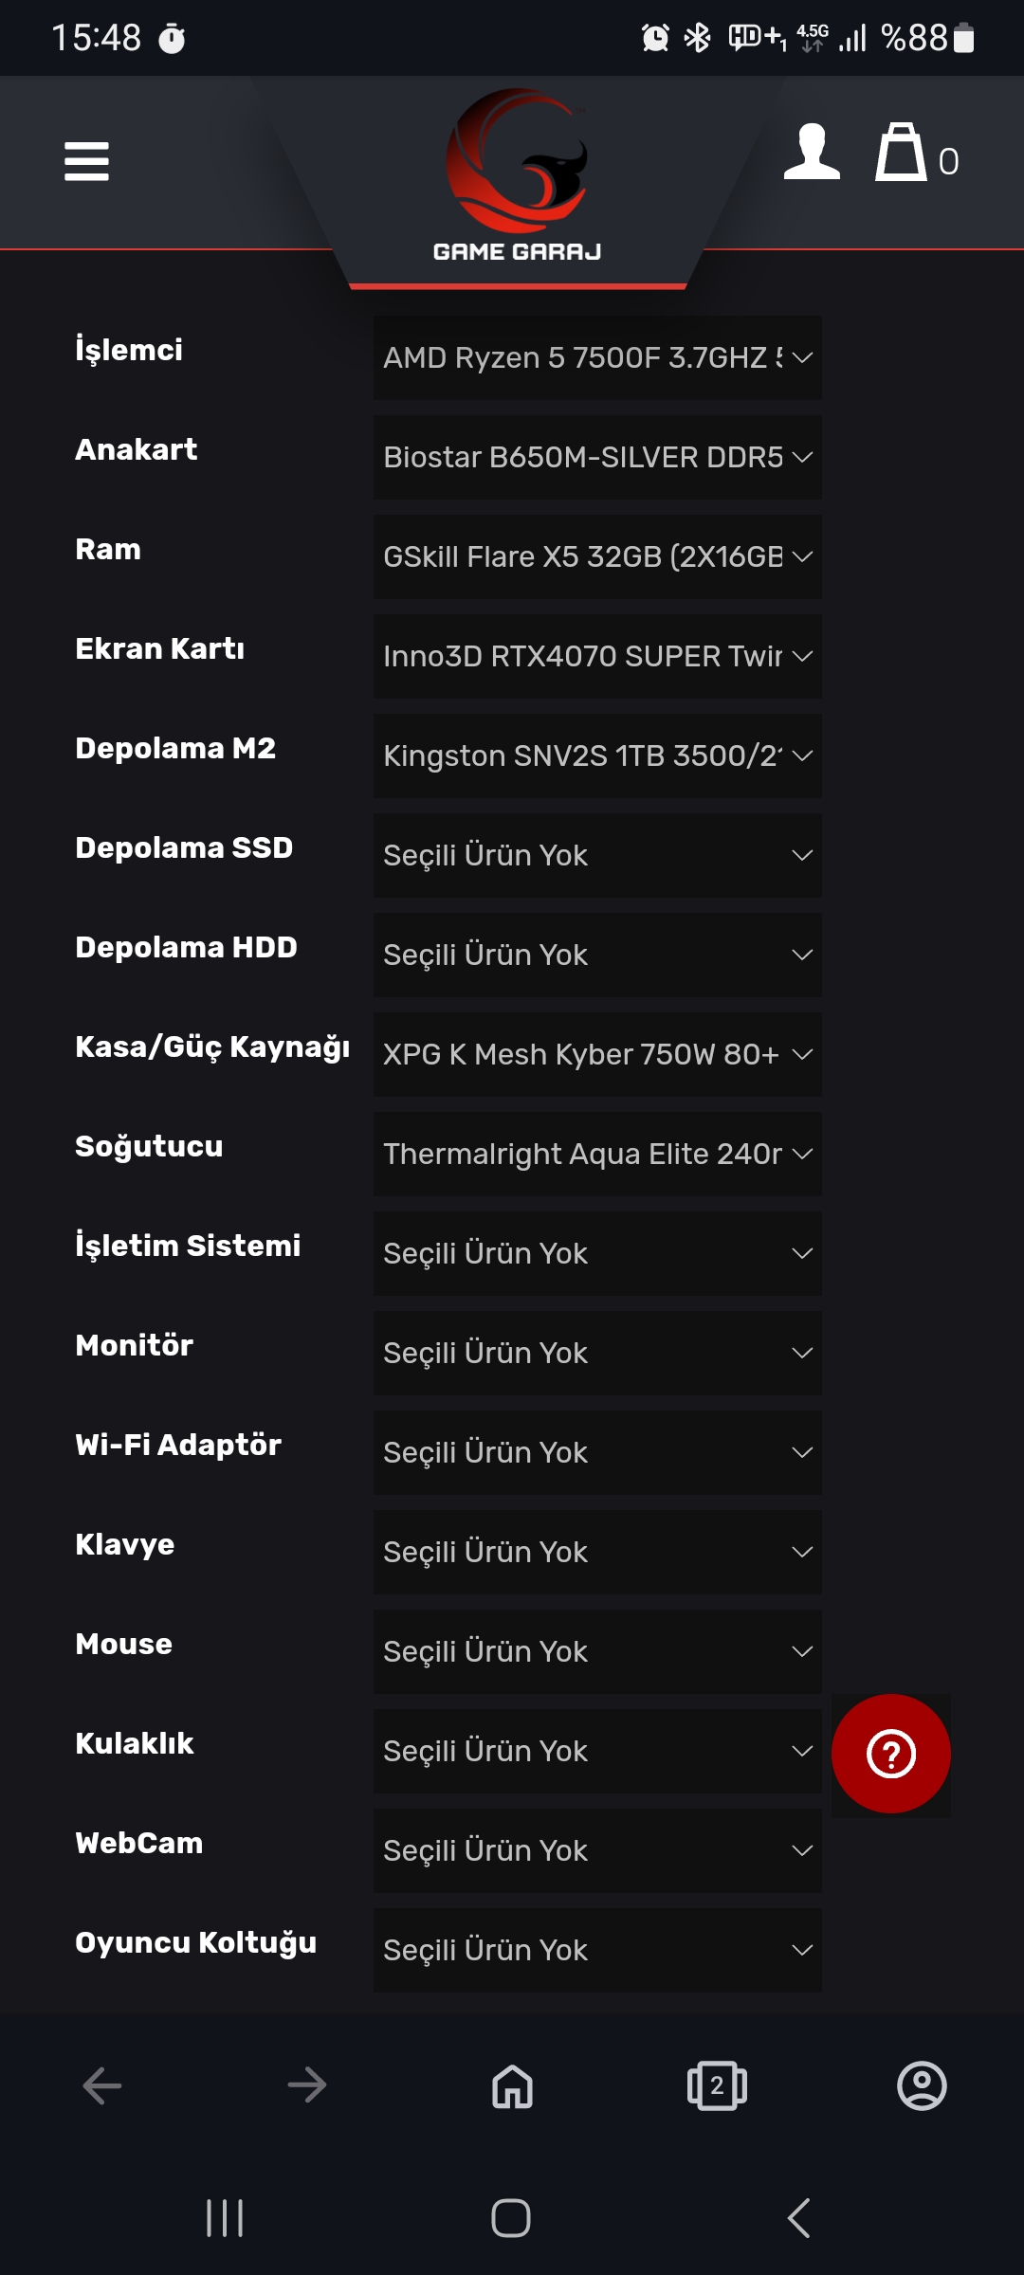Go back with browser back arrow
Screen dimensions: 1024x2275
(x=102, y=2085)
